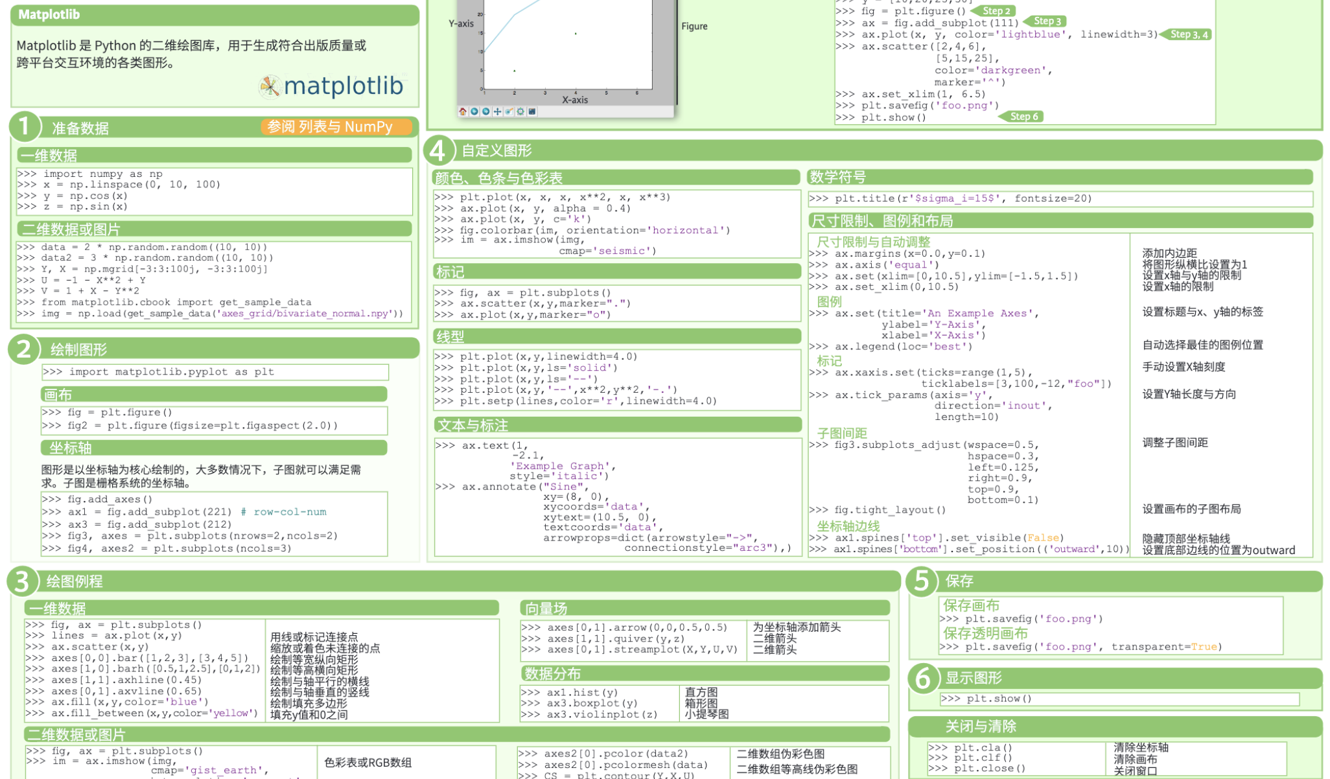This screenshot has width=1330, height=779.
Task: Click the Step 2 label arrow
Action: [995, 11]
